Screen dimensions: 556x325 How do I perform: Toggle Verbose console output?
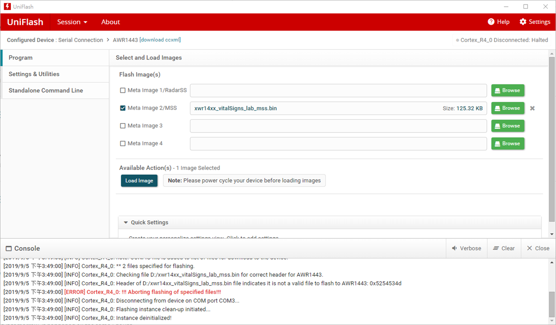pyautogui.click(x=466, y=248)
